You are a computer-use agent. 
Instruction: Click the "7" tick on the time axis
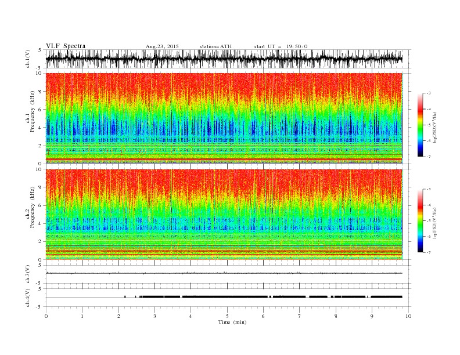(x=300, y=316)
